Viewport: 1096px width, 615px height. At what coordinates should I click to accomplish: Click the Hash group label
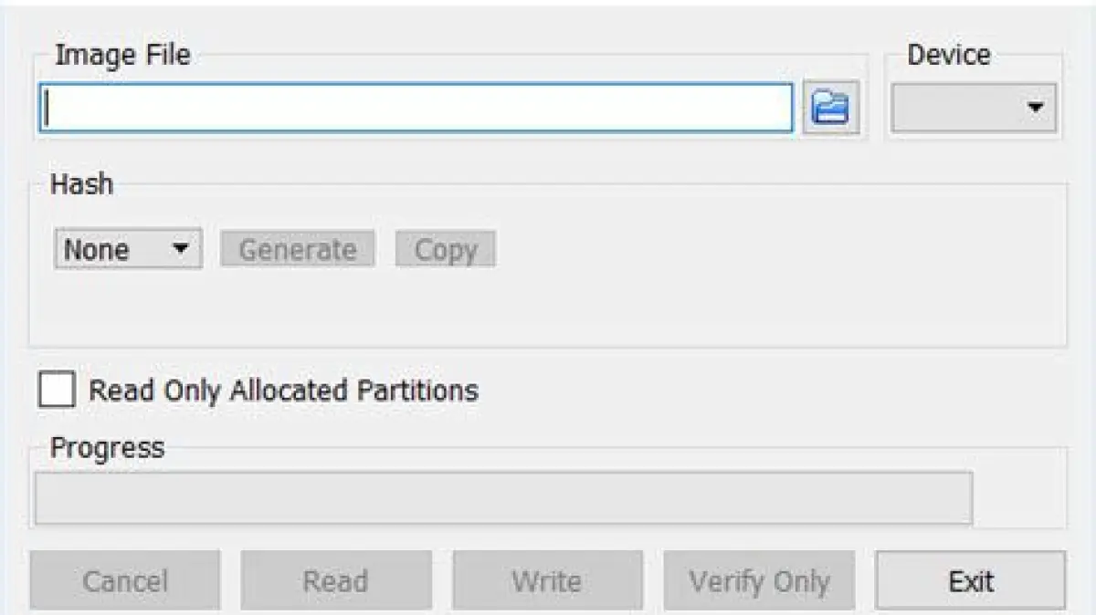coord(81,183)
